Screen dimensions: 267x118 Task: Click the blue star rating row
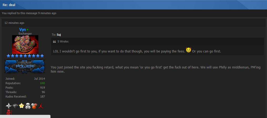pyautogui.click(x=25, y=56)
